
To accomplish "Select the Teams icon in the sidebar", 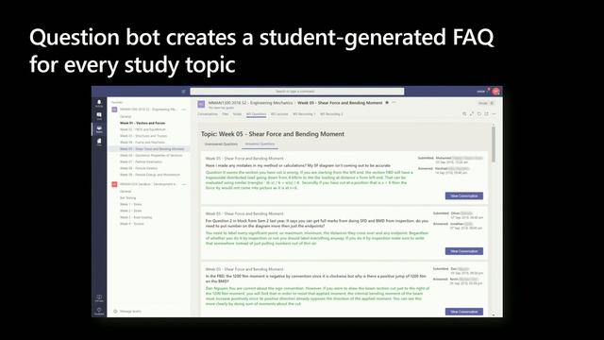I will point(99,128).
